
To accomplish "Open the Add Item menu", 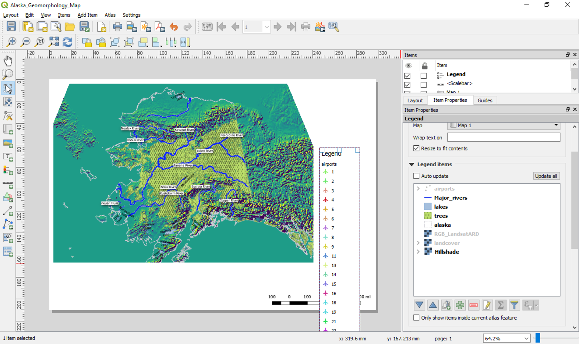I will [87, 15].
